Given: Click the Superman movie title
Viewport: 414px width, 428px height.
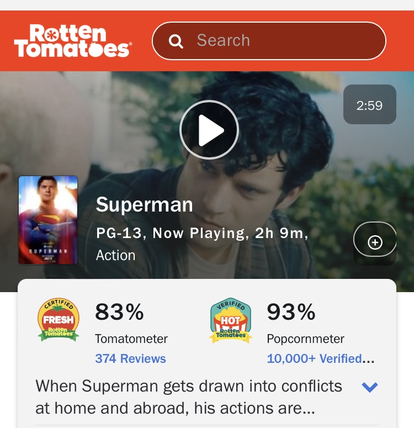Looking at the screenshot, I should click(145, 204).
